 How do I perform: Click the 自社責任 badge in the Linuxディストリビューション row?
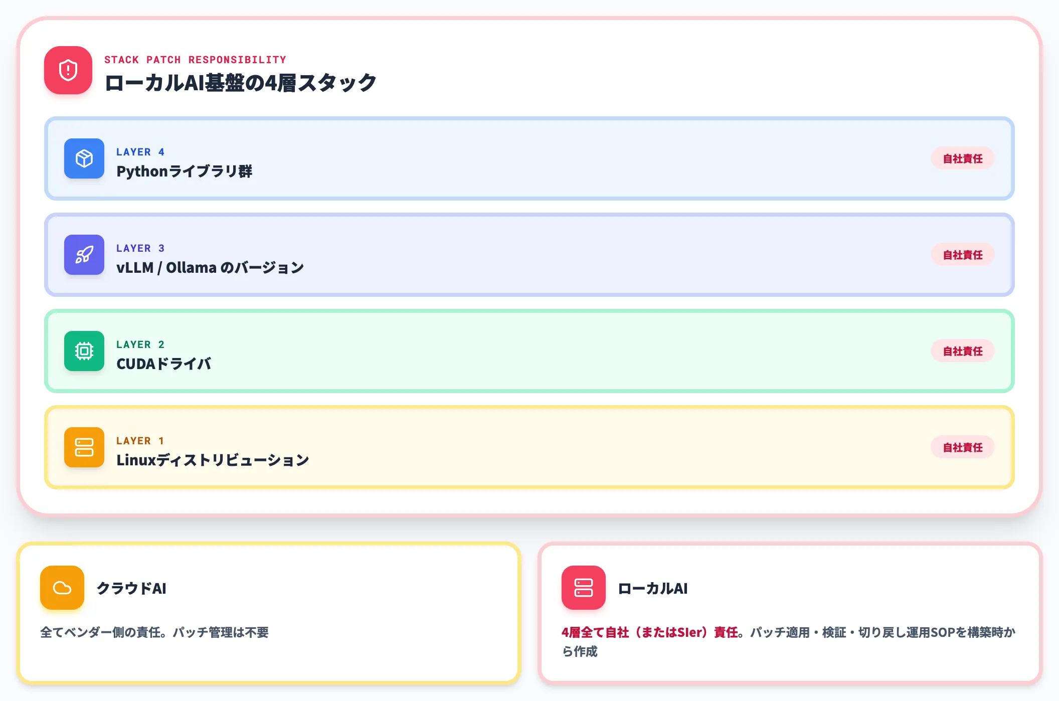point(963,447)
